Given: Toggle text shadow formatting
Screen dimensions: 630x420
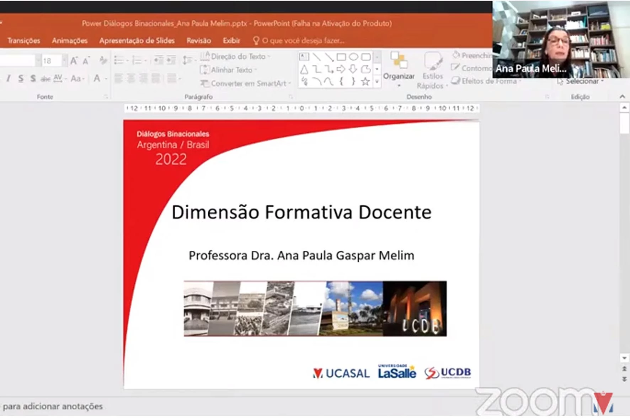Looking at the screenshot, I should [x=33, y=79].
